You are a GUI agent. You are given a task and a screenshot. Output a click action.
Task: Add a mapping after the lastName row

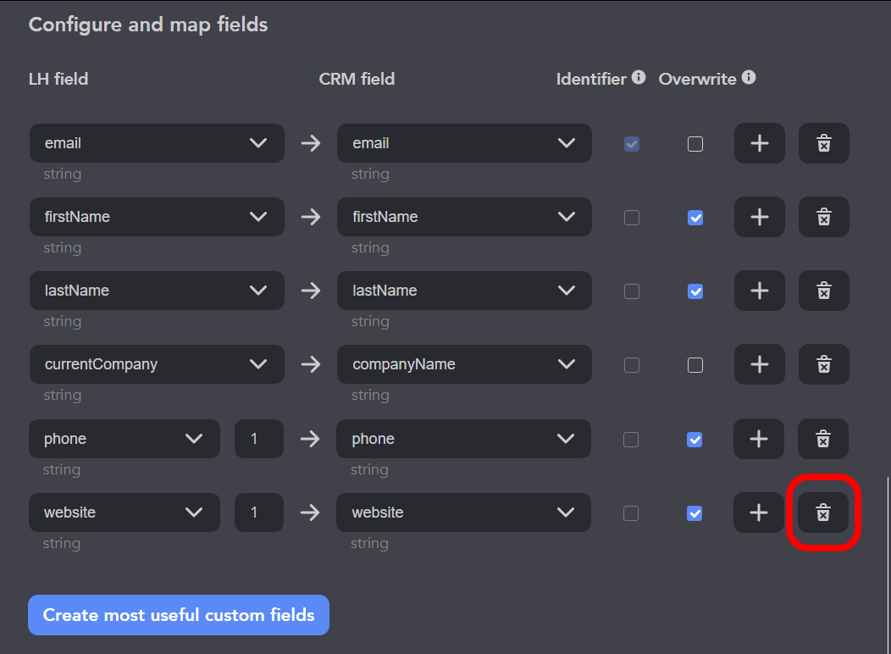[x=759, y=291]
